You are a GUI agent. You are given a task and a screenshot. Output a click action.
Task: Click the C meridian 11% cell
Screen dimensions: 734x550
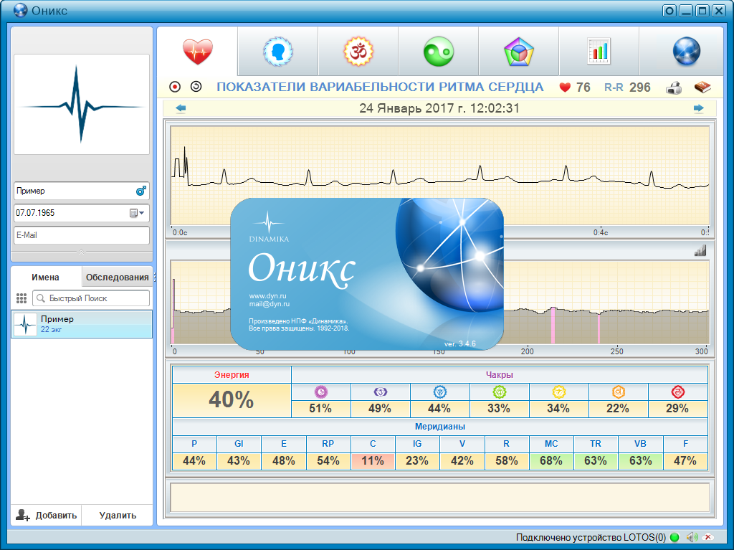pos(373,461)
